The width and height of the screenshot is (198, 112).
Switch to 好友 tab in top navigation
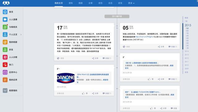point(120,3)
